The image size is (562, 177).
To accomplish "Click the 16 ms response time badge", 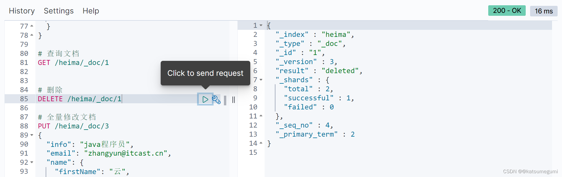I will (x=544, y=11).
